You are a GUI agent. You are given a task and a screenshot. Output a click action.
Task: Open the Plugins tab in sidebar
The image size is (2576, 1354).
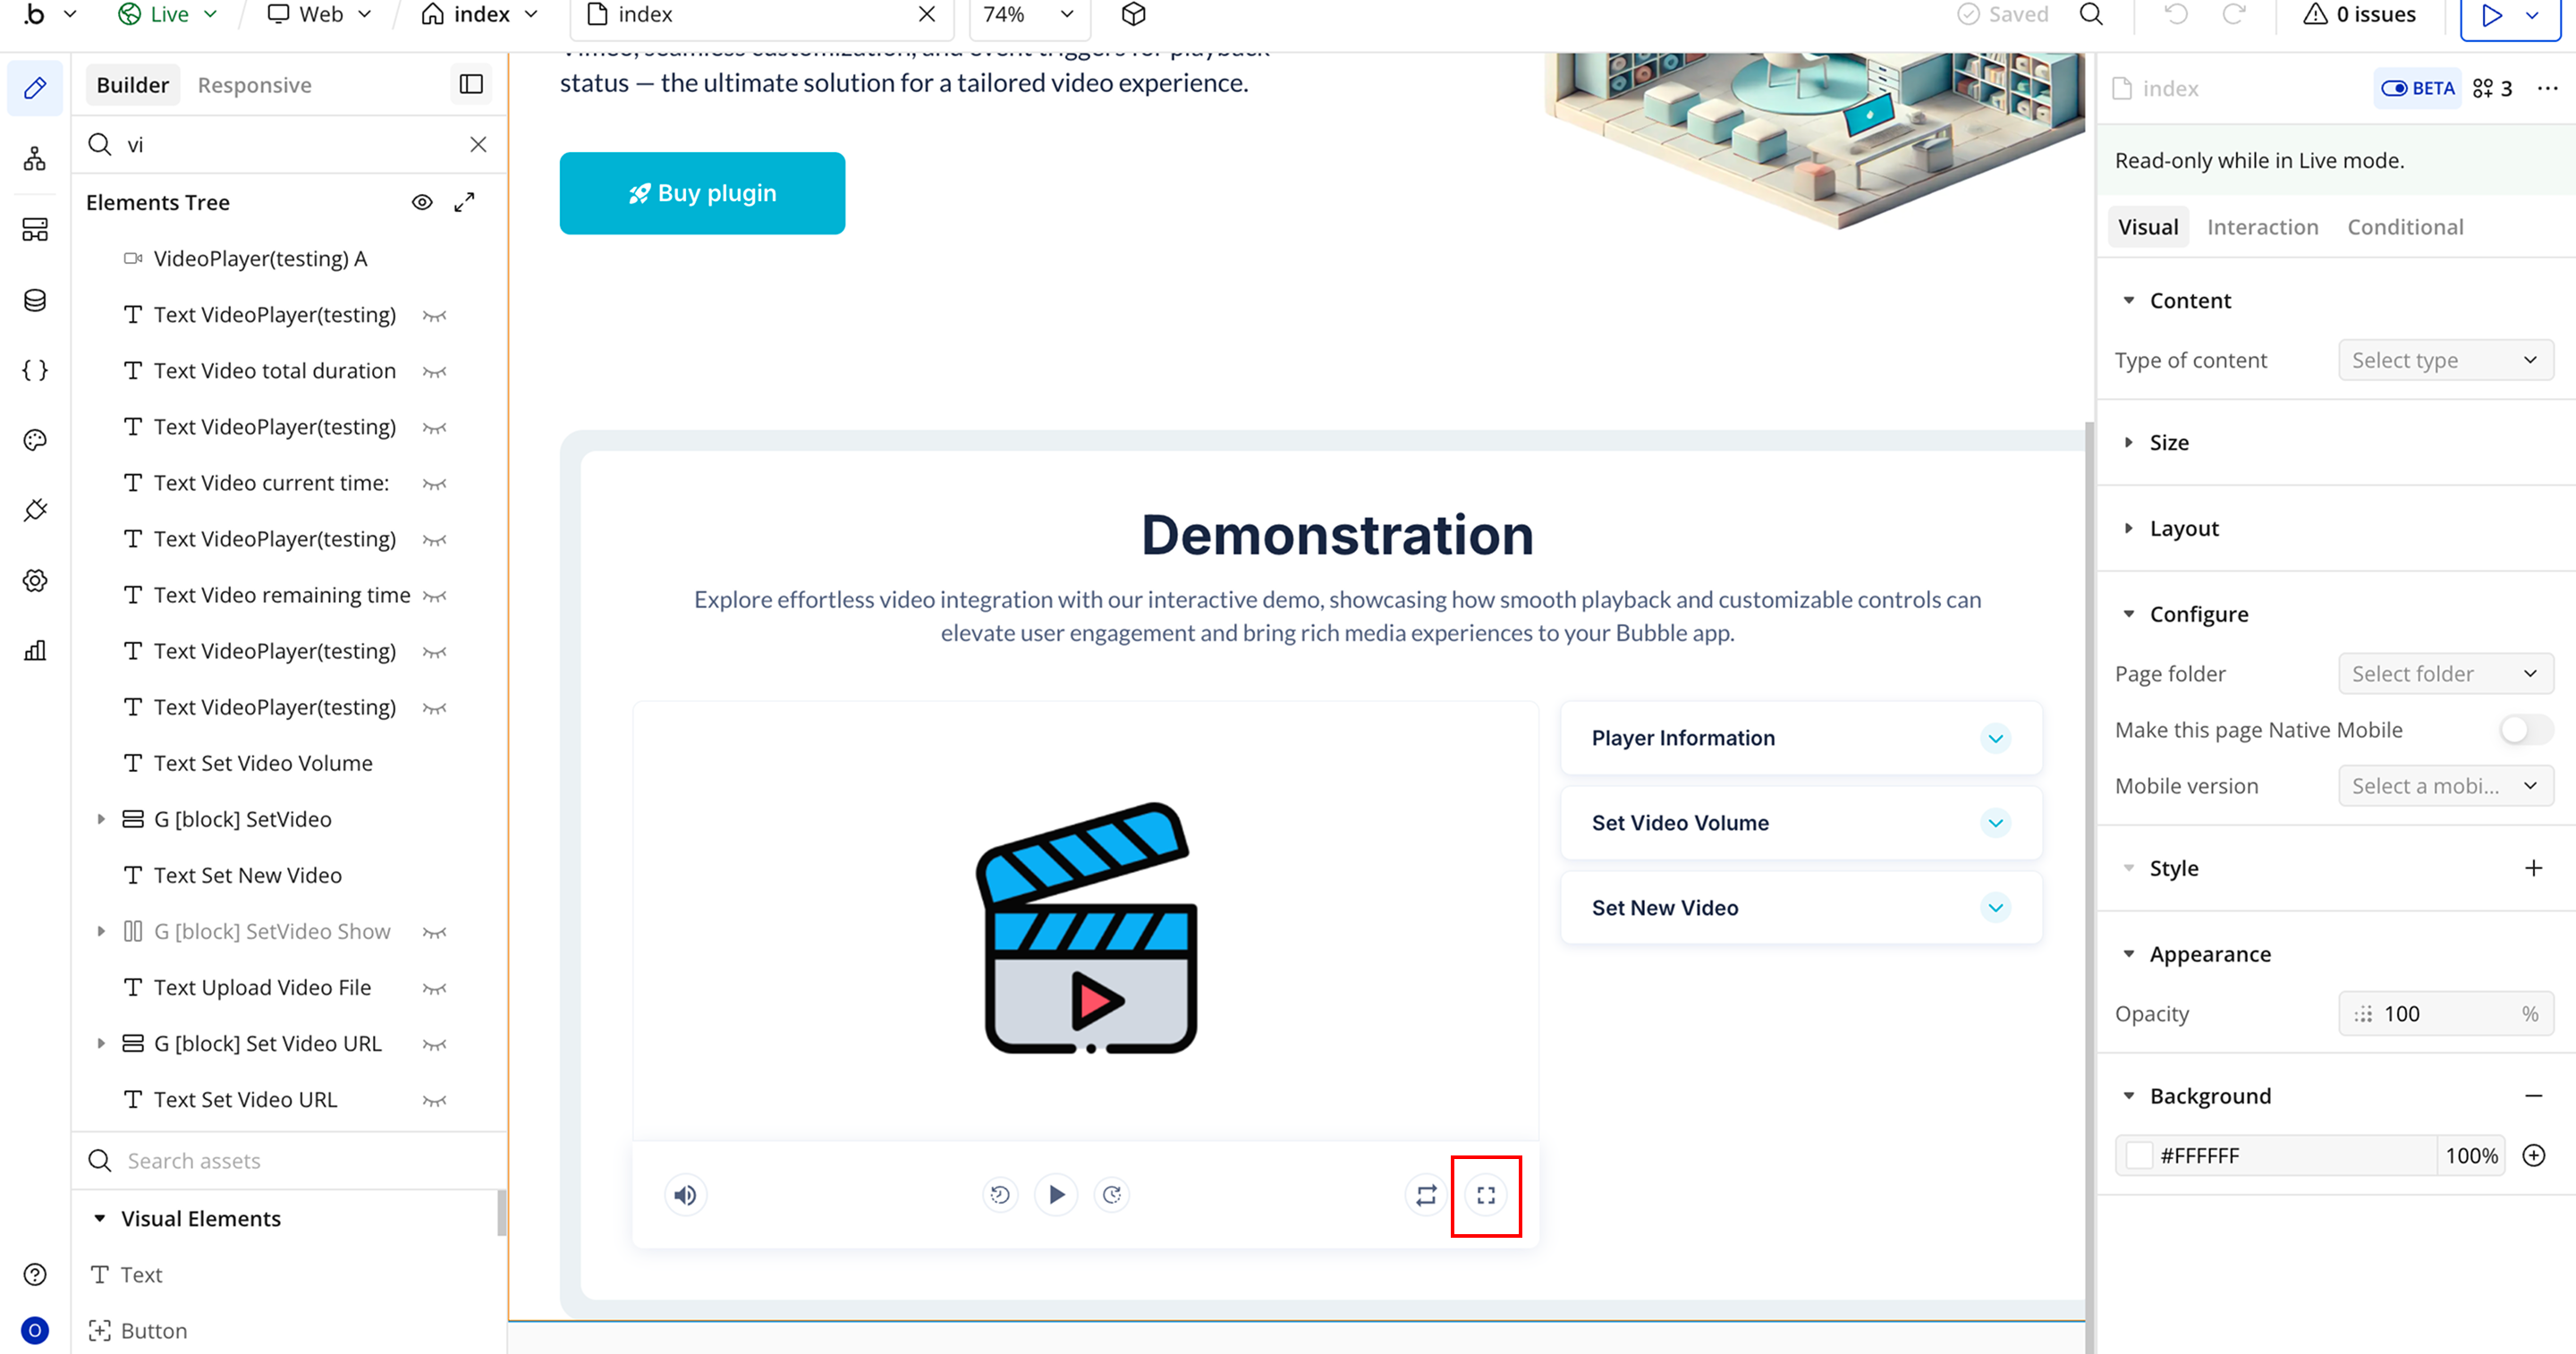pyautogui.click(x=35, y=510)
